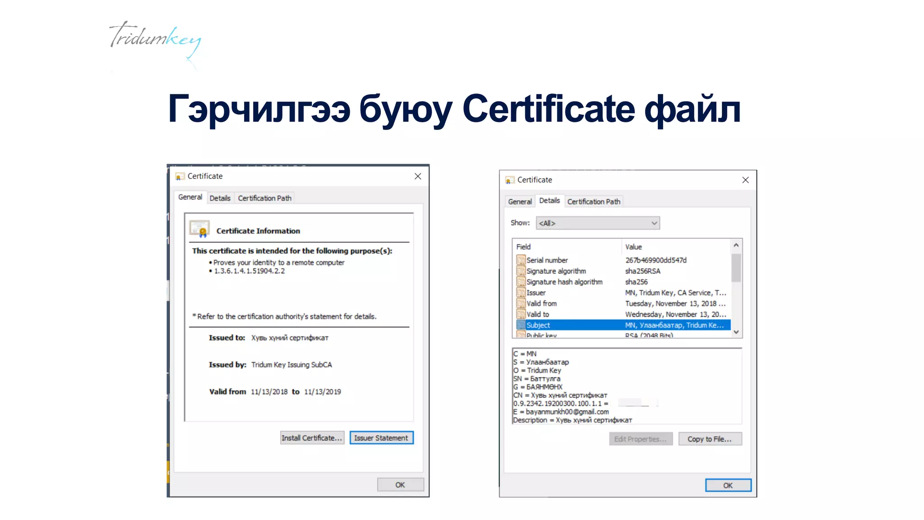Viewport: 924px width, 520px height.
Task: Switch to General tab in right Certificate window
Action: click(x=520, y=202)
